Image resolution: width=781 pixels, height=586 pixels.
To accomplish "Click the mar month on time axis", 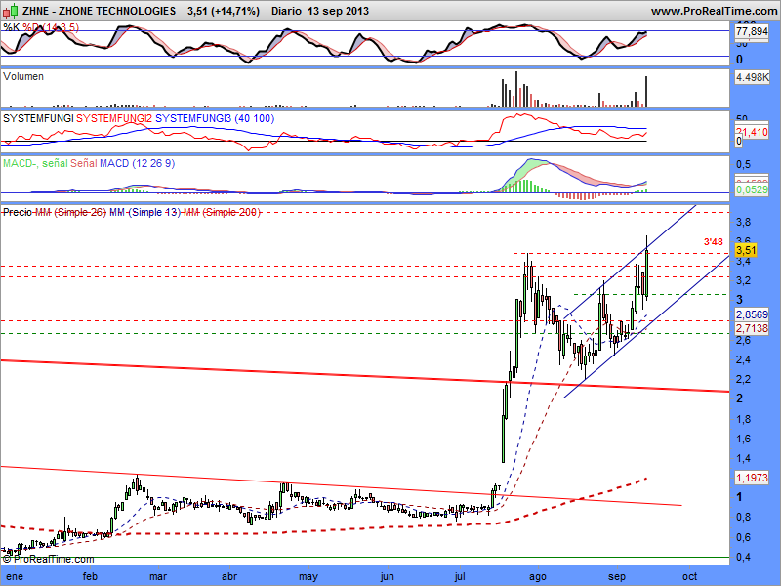I will point(158,576).
